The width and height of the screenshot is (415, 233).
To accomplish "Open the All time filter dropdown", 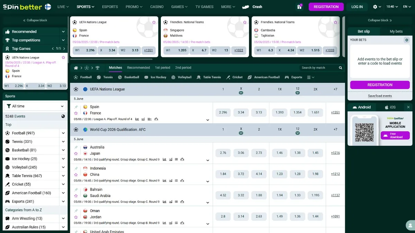I will 35,106.
